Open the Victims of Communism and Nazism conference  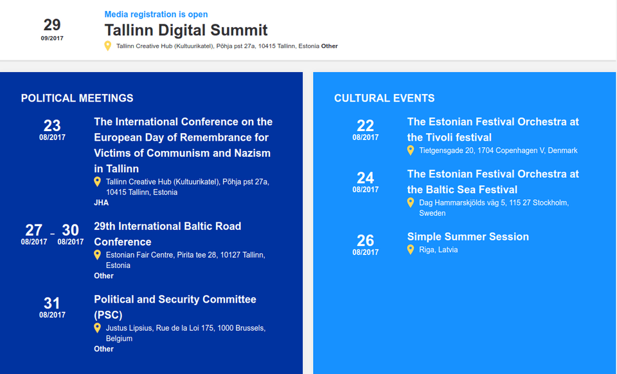tap(183, 145)
